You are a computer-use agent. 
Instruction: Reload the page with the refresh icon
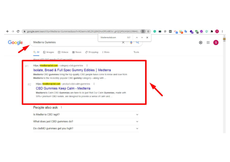[18, 31]
